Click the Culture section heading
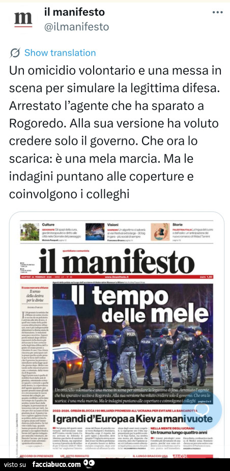 click(48, 225)
